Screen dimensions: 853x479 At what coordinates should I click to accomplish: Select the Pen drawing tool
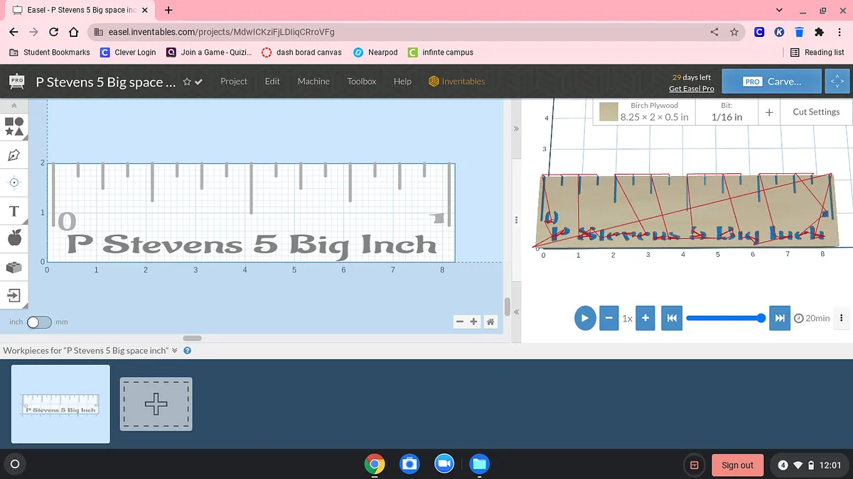[14, 155]
